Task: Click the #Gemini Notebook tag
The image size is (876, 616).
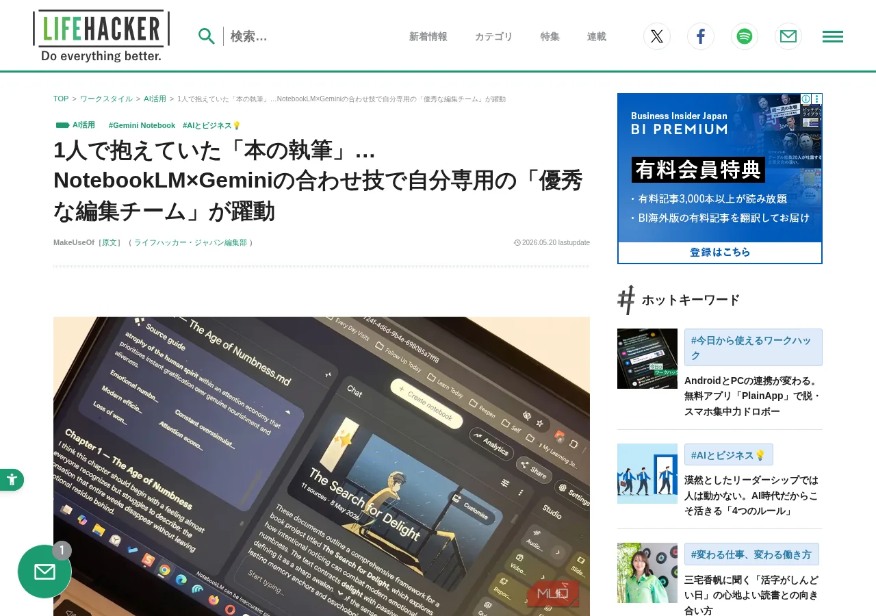Action: [142, 125]
